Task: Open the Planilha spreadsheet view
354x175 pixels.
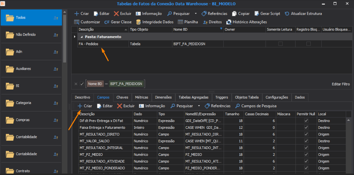Action: [188, 22]
